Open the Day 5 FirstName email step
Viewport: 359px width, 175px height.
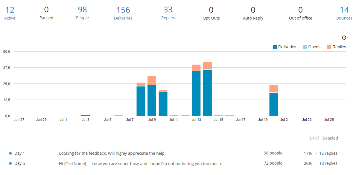coord(140,163)
